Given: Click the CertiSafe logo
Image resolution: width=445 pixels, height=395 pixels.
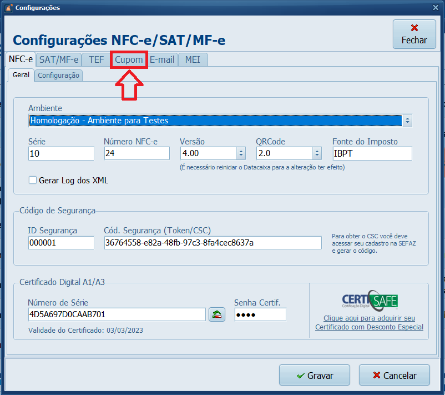Looking at the screenshot, I should click(370, 300).
